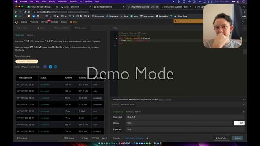260x146 pixels.
Task: Click the browser back arrow
Action: click(x=16, y=12)
